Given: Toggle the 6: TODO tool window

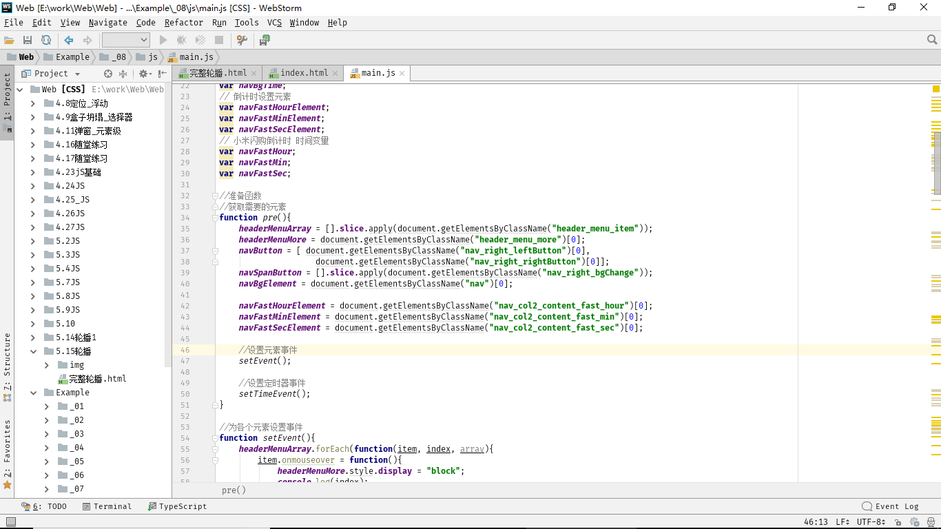Looking at the screenshot, I should [45, 506].
